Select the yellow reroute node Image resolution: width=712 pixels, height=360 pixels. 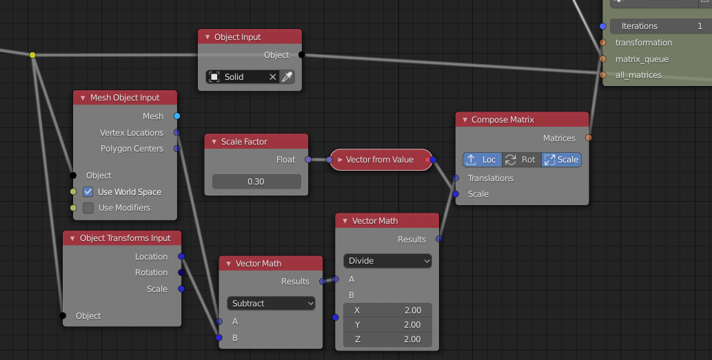(x=32, y=55)
